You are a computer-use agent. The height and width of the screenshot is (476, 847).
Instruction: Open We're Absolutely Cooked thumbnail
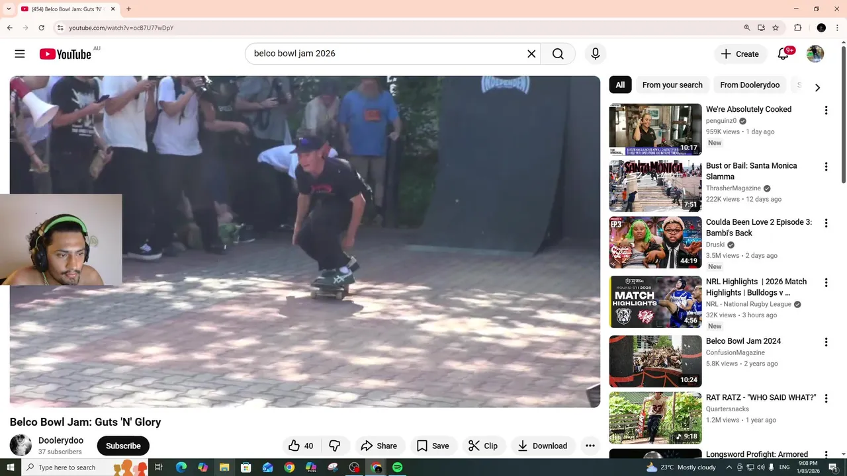655,130
